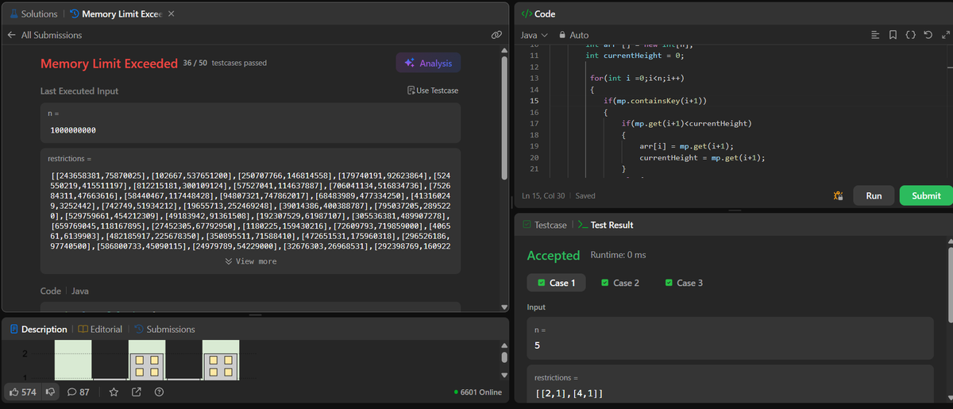Click the 'Saved' status in editor
Viewport: 953px width, 409px height.
pos(584,195)
